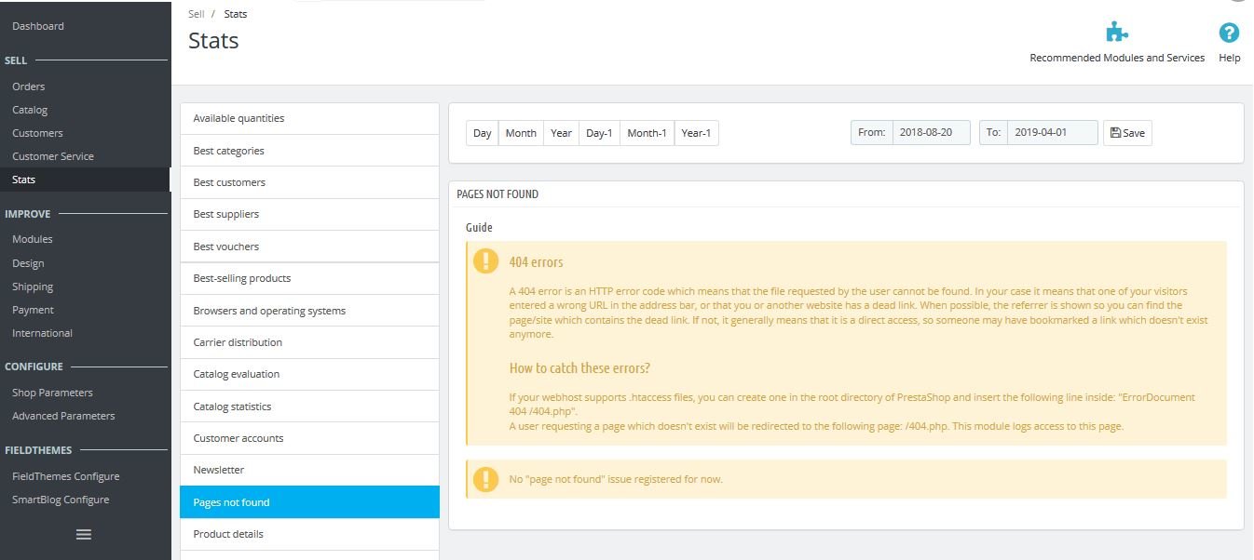
Task: Select the Month period button
Action: coord(521,133)
